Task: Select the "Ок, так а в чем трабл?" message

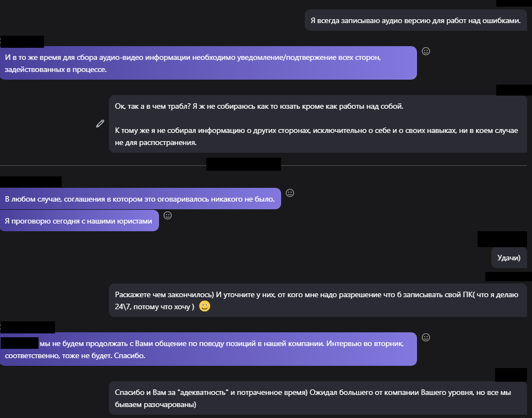Action: point(317,124)
